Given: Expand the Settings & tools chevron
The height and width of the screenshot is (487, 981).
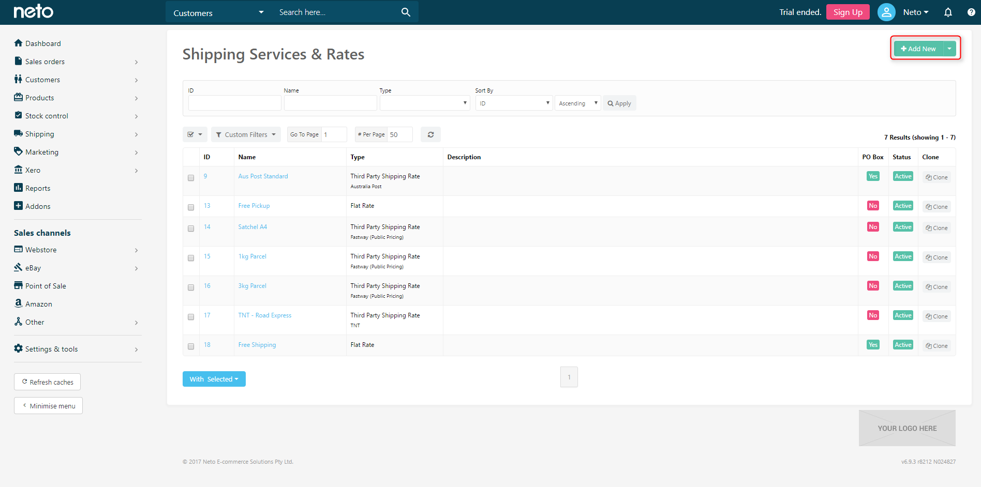Looking at the screenshot, I should pos(136,349).
